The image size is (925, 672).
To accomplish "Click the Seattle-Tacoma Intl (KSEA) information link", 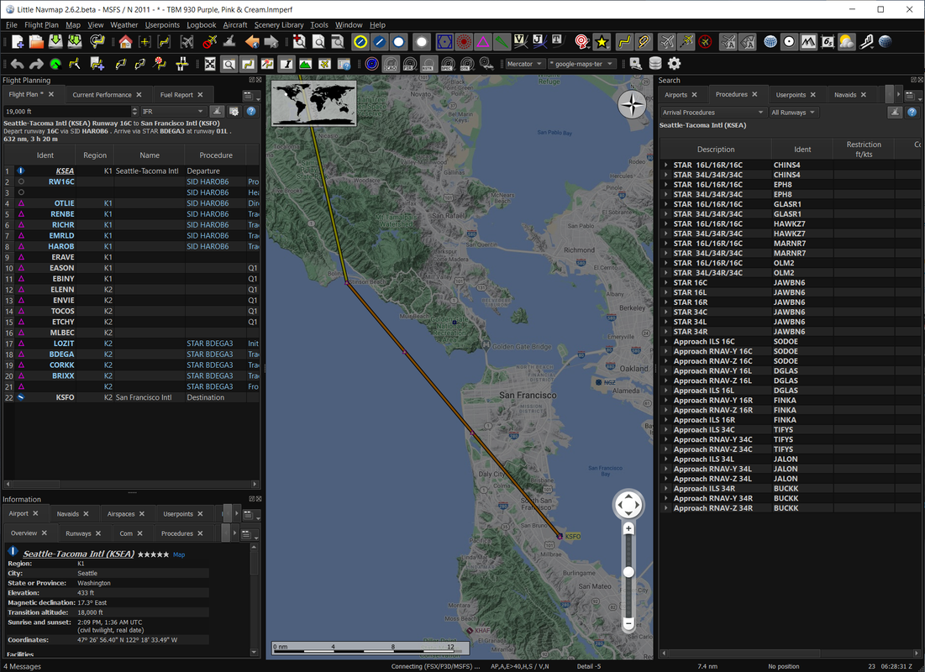I will point(78,554).
